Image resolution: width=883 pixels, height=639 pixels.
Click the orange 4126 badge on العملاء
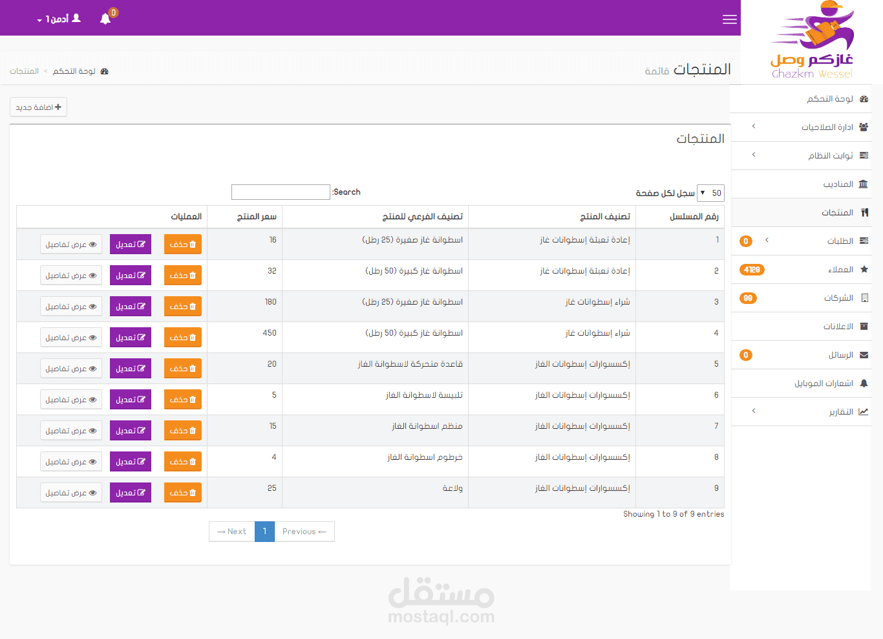(752, 270)
